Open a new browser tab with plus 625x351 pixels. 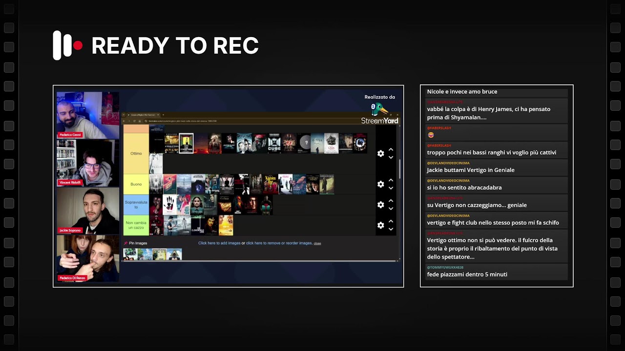click(x=164, y=115)
